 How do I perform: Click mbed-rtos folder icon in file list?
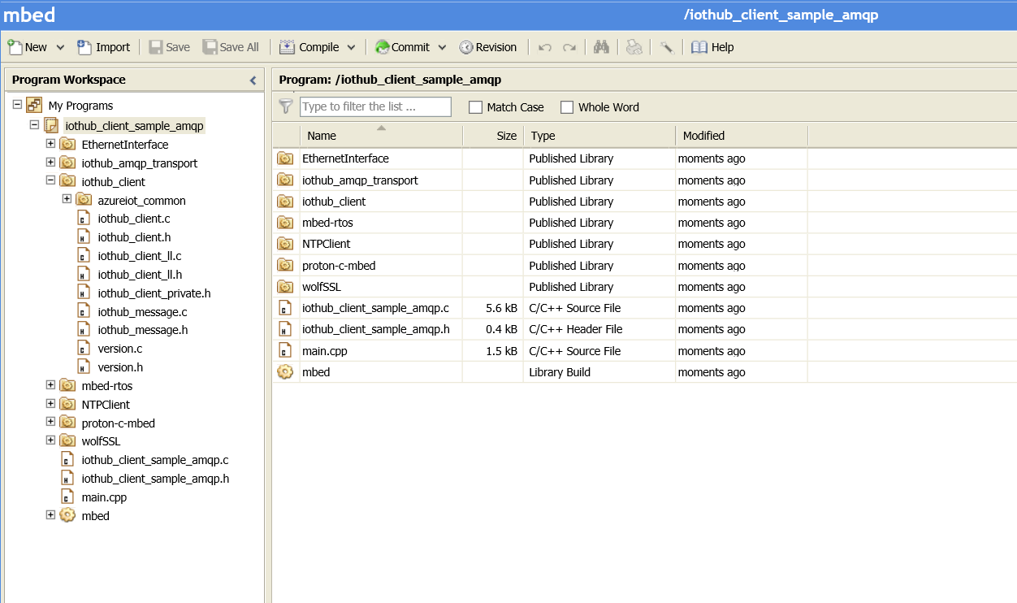[x=285, y=223]
